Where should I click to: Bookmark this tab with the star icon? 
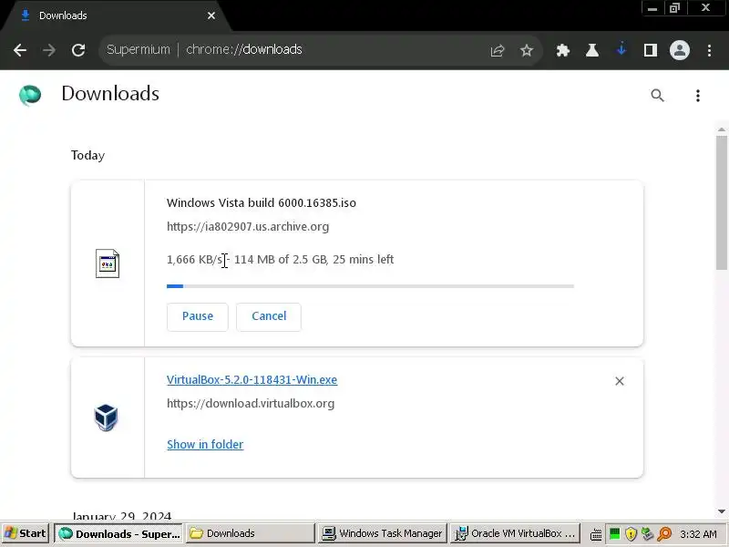527,50
